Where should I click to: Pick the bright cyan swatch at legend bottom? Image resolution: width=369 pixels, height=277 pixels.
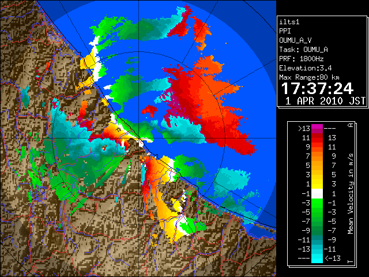point(317,258)
